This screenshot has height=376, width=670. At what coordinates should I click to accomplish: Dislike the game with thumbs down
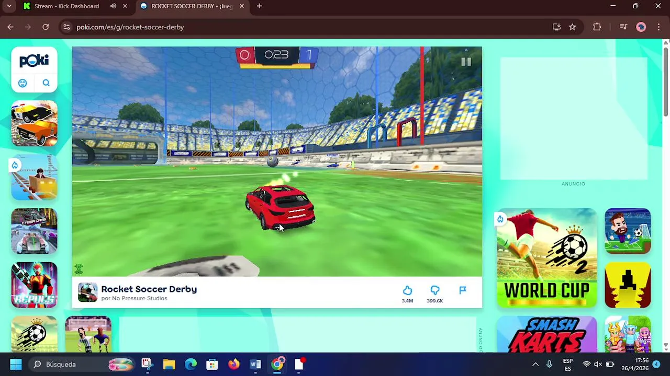[435, 290]
